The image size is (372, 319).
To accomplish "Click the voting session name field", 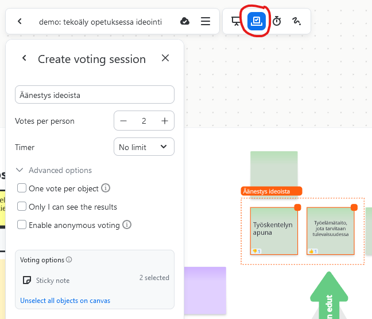I will 94,95.
